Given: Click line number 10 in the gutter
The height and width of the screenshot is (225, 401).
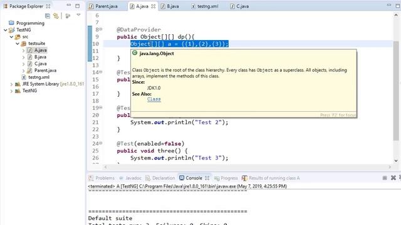Looking at the screenshot, I should (95, 44).
